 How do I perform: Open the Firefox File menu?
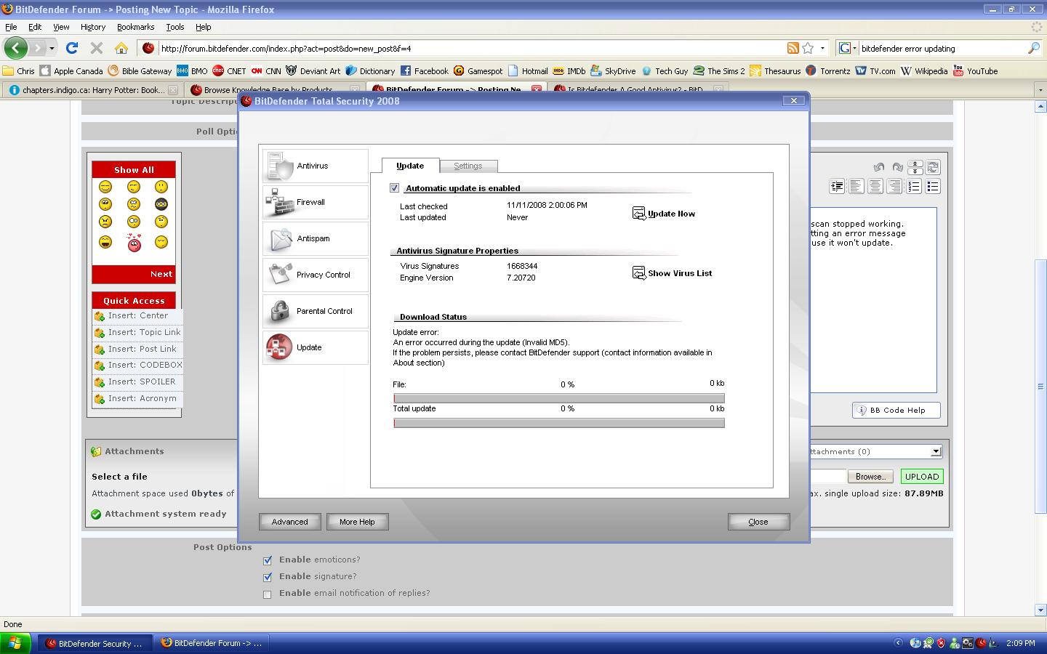[11, 27]
